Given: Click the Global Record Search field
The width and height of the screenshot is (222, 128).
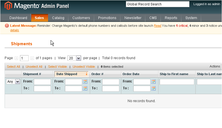Looking at the screenshot, I should coord(157,4).
